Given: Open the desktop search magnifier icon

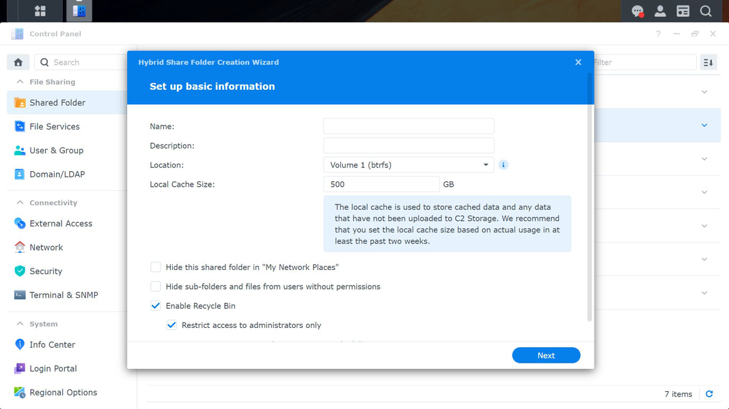Looking at the screenshot, I should [x=706, y=11].
